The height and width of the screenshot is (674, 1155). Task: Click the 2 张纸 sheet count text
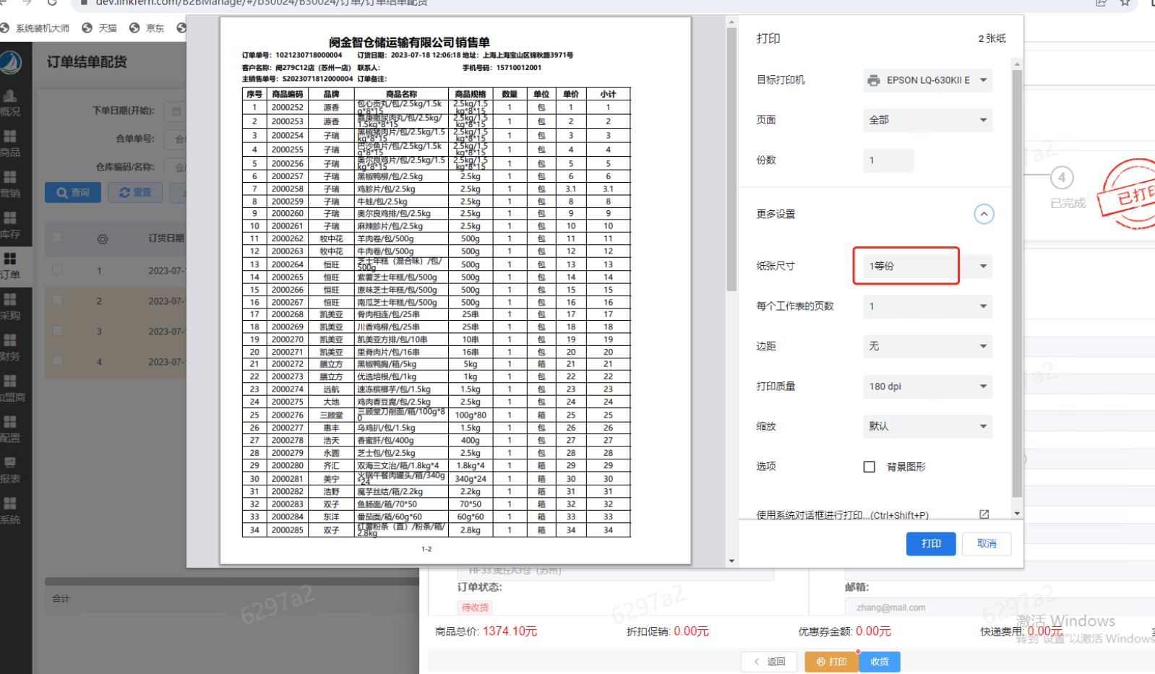pos(992,38)
